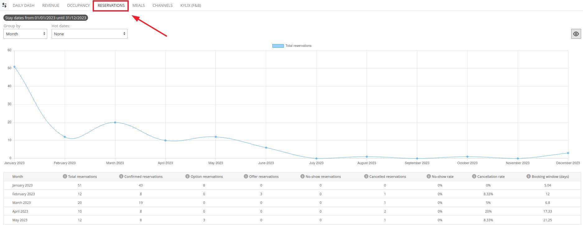This screenshot has width=583, height=225.
Task: Click the February 2023 chart data point
Action: (x=65, y=137)
